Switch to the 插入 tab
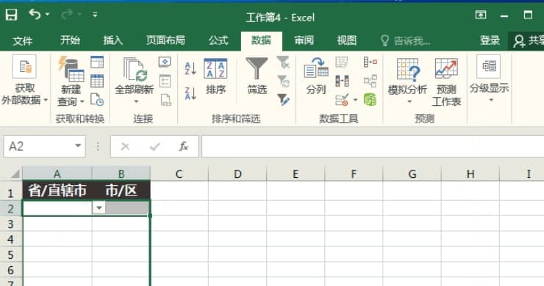The width and height of the screenshot is (544, 286). click(113, 40)
